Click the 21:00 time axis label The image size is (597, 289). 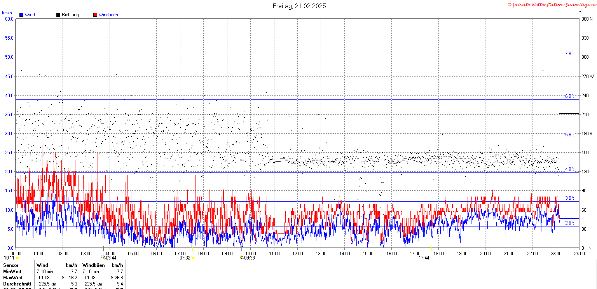(x=509, y=254)
